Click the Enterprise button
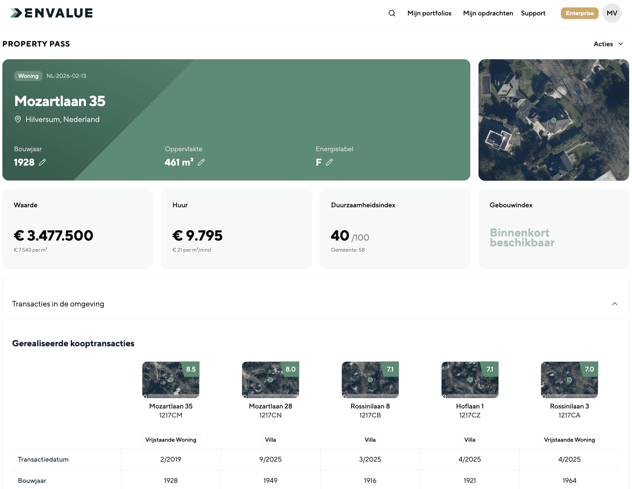The image size is (632, 489). tap(579, 13)
